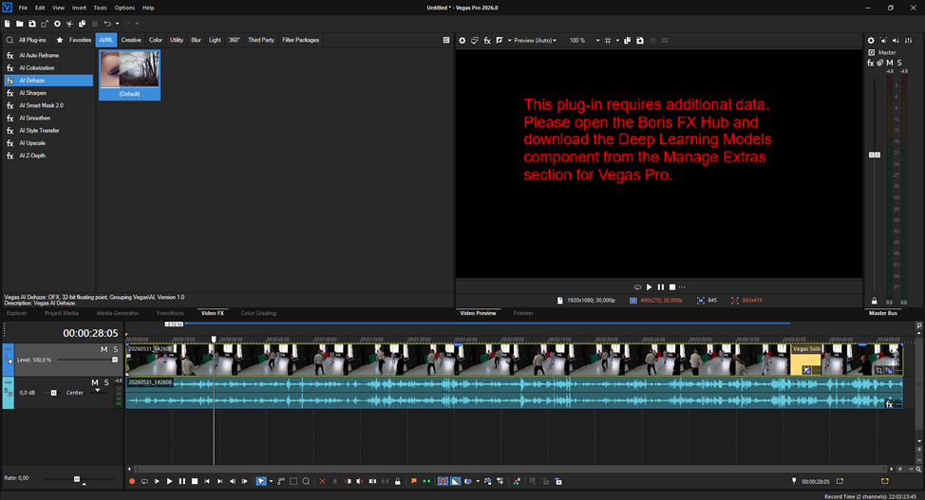Open video preview properties gear
This screenshot has width=925, height=500.
tap(462, 41)
